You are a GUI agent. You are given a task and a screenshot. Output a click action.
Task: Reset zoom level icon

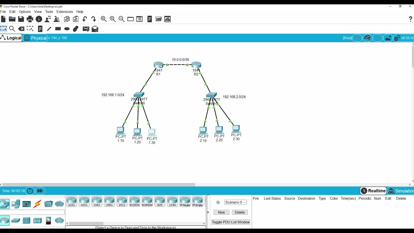click(113, 19)
